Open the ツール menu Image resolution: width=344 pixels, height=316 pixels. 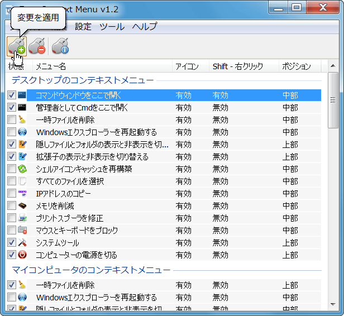coord(112,27)
